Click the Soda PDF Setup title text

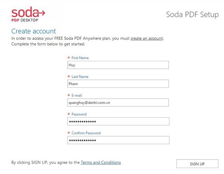(192, 15)
